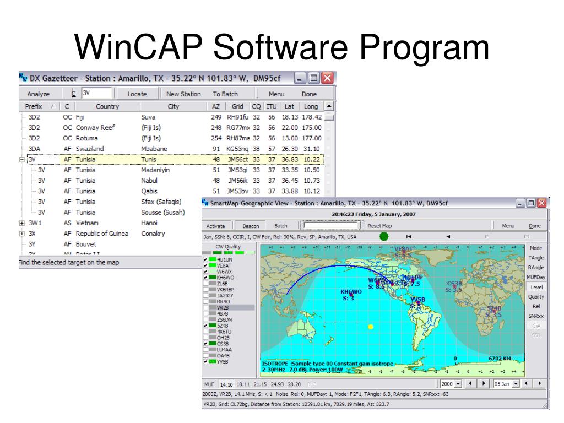Image resolution: width=564 pixels, height=423 pixels.
Task: Advance to next hour using arrow beside 2000
Action: click(x=484, y=383)
